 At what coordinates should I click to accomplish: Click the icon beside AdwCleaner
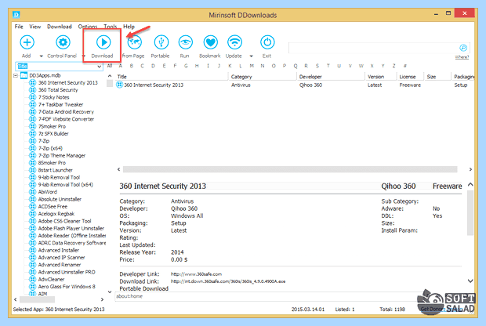point(33,279)
